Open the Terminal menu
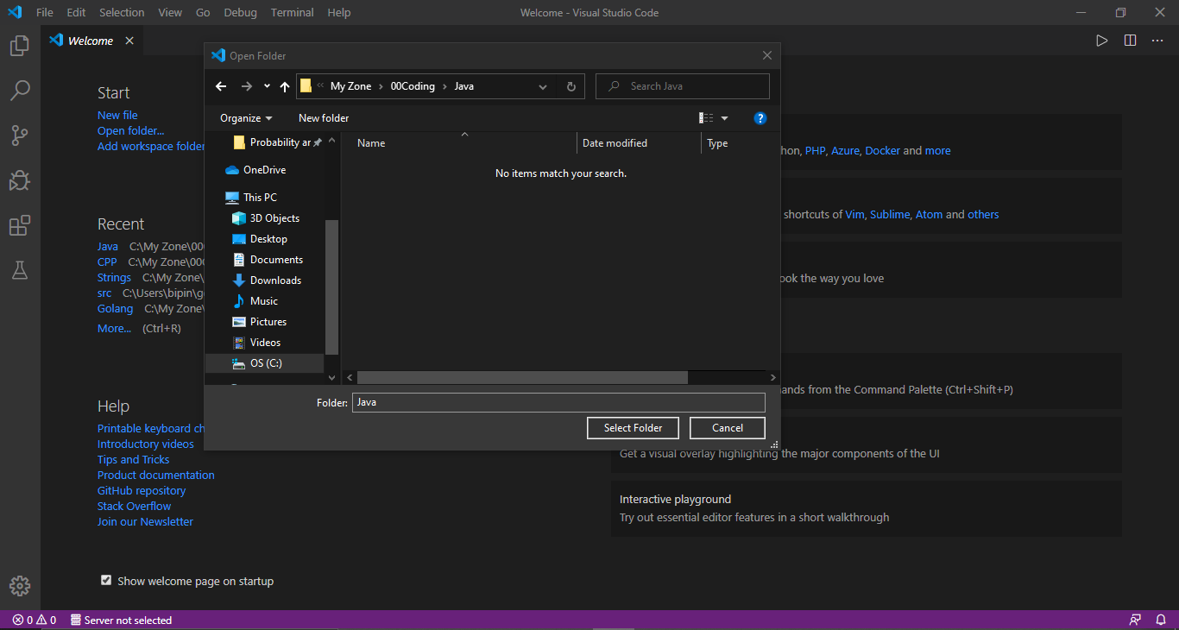This screenshot has width=1179, height=630. point(292,12)
